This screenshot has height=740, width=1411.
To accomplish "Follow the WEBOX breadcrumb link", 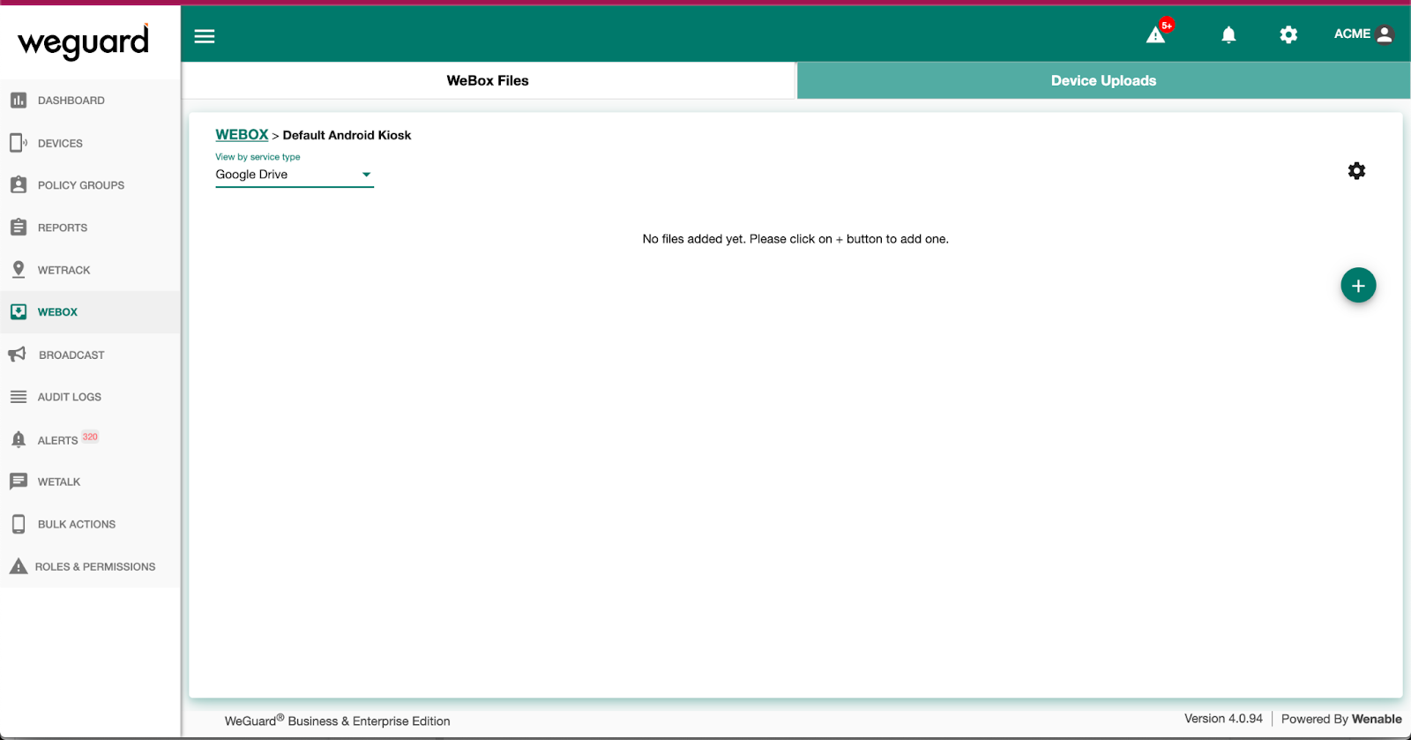I will click(x=242, y=135).
